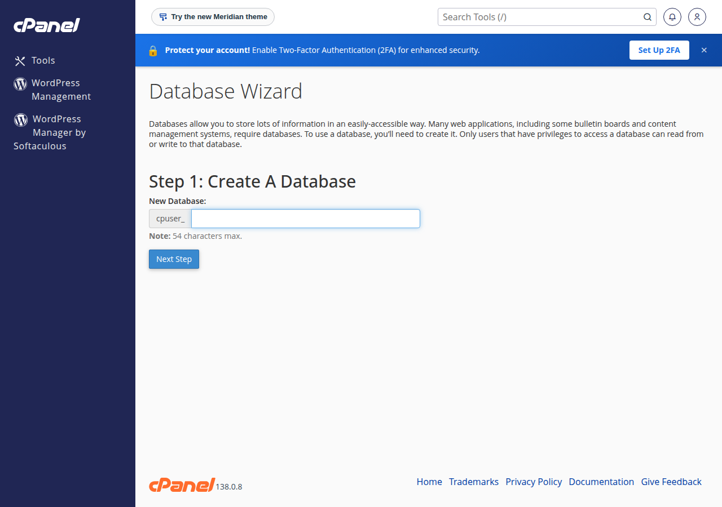The height and width of the screenshot is (507, 722).
Task: Open the Privacy Policy link
Action: point(534,482)
